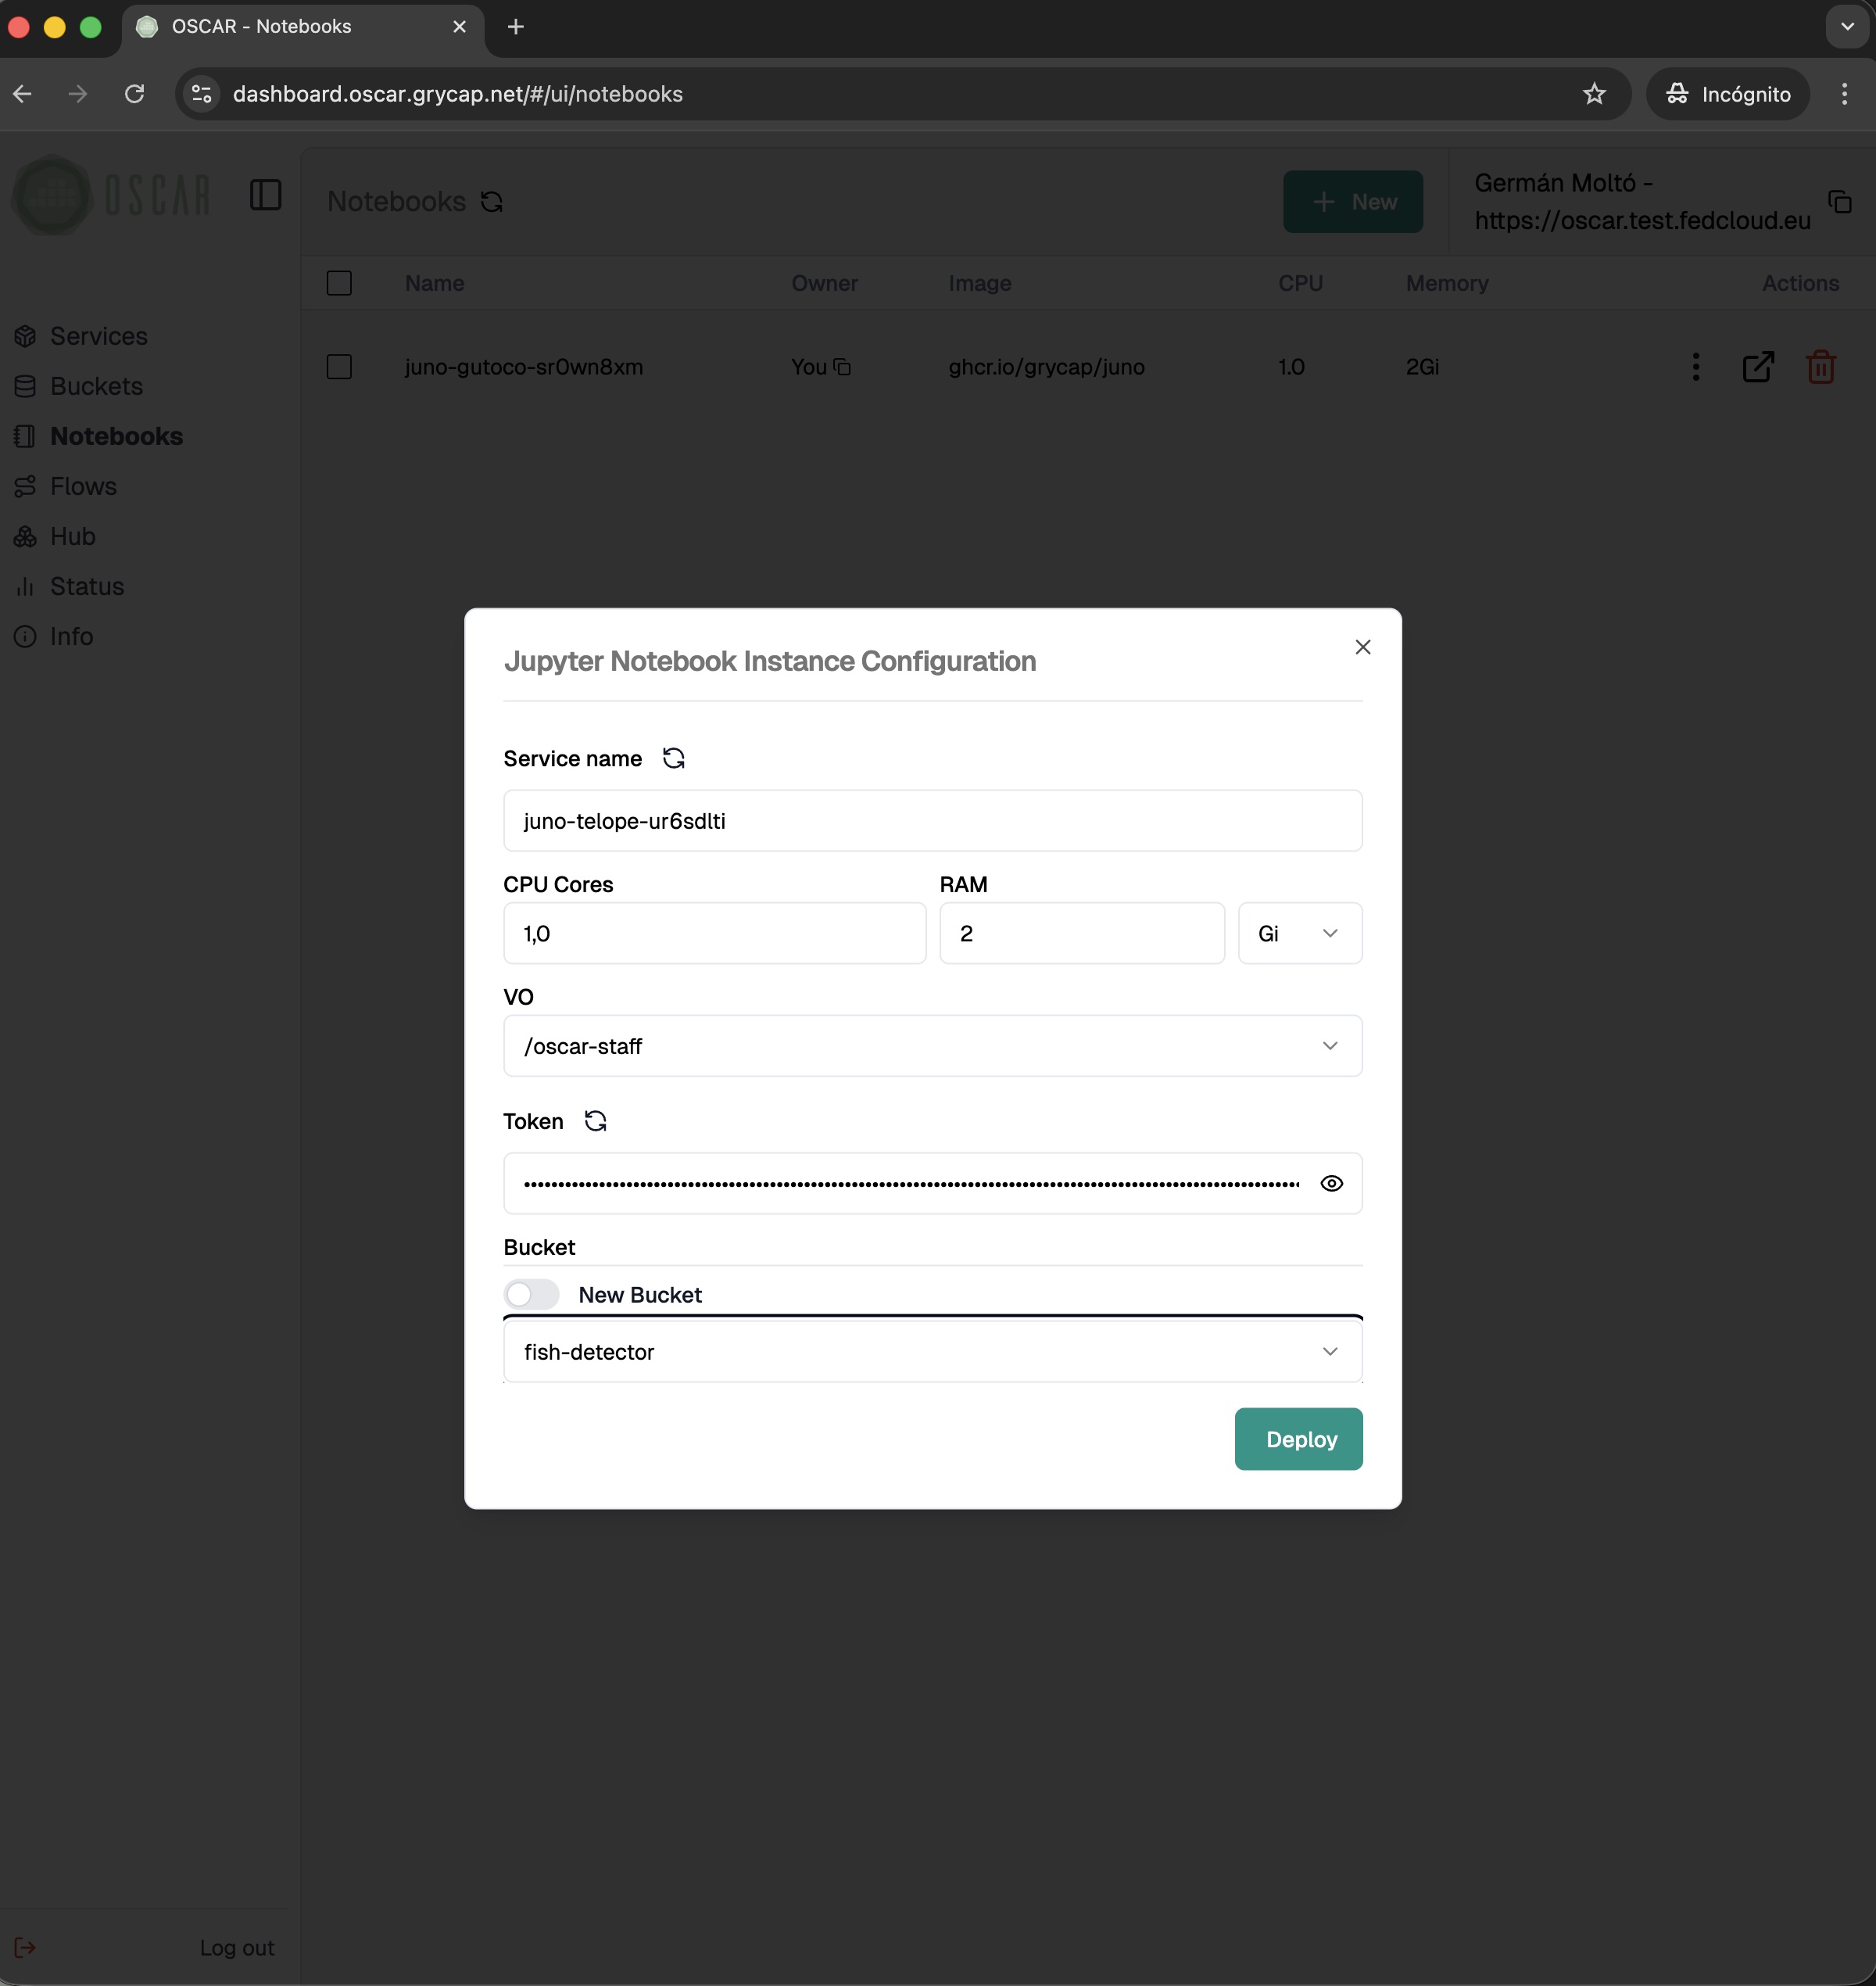Check the juno-gutoco-sr0wn8xm row checkbox
The width and height of the screenshot is (1876, 1986).
[x=338, y=366]
